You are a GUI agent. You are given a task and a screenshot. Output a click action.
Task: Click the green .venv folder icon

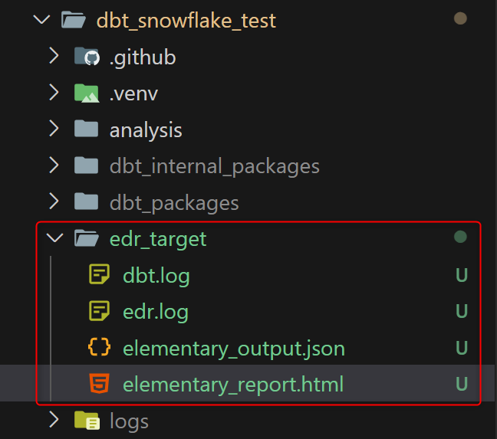[x=87, y=93]
